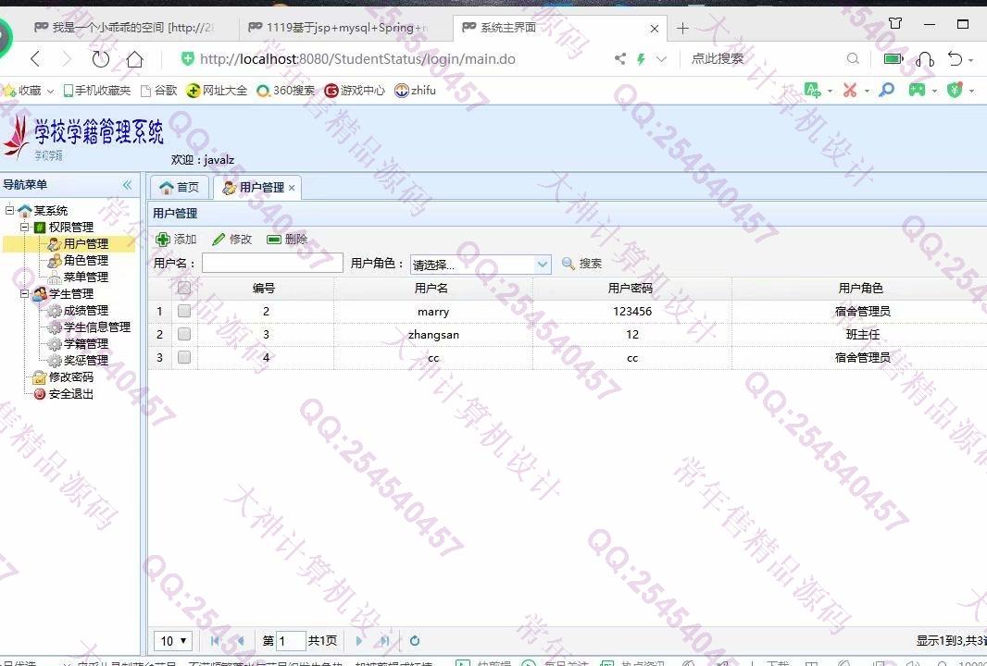Go to last page in pagination
The height and width of the screenshot is (666, 987).
point(384,641)
